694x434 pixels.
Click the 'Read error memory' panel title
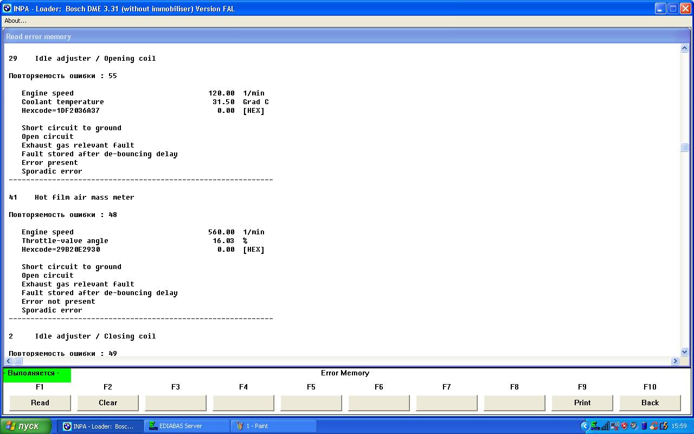coord(38,36)
